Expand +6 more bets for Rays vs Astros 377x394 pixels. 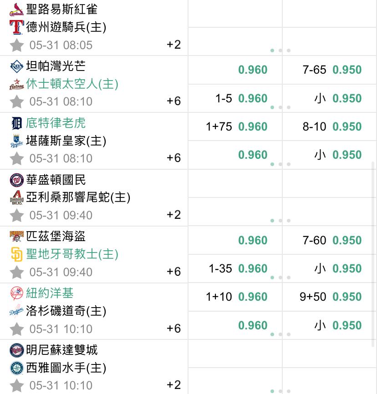tap(174, 101)
